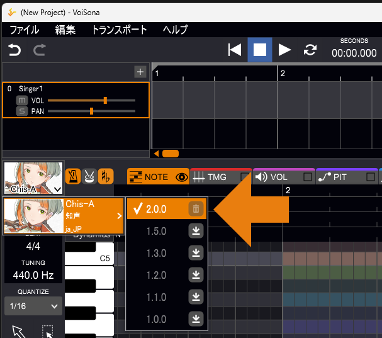
Task: Select Chis-A 知声 ja_JP voice entry
Action: coord(64,216)
